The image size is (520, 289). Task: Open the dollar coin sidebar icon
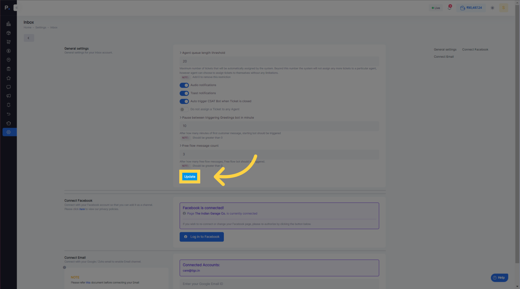[9, 51]
